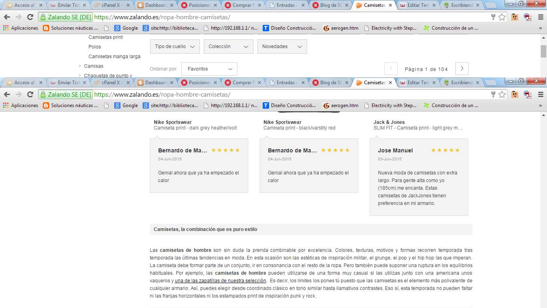Image resolution: width=547 pixels, height=308 pixels.
Task: Open the Google bookmark in the lower window
Action: (126, 105)
